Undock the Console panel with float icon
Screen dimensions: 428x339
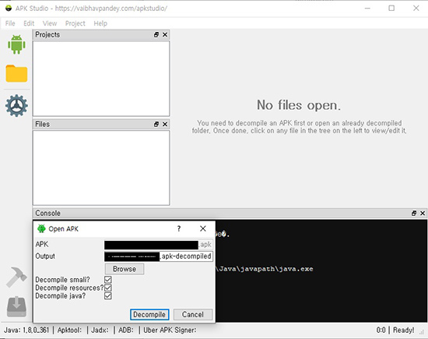click(414, 214)
